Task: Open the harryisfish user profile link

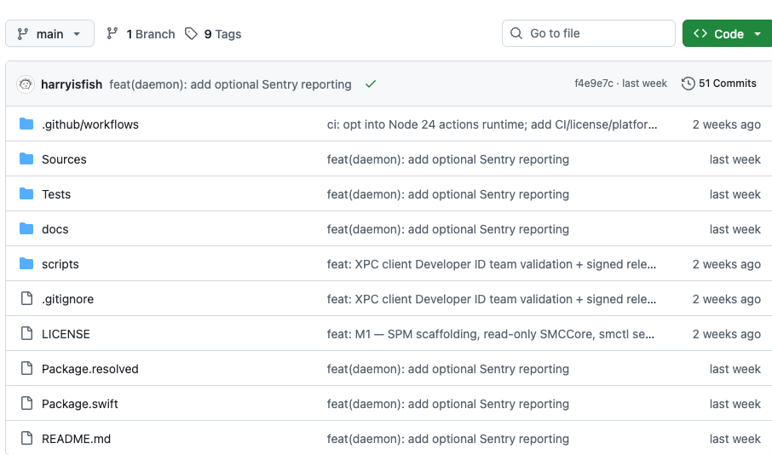Action: 72,84
